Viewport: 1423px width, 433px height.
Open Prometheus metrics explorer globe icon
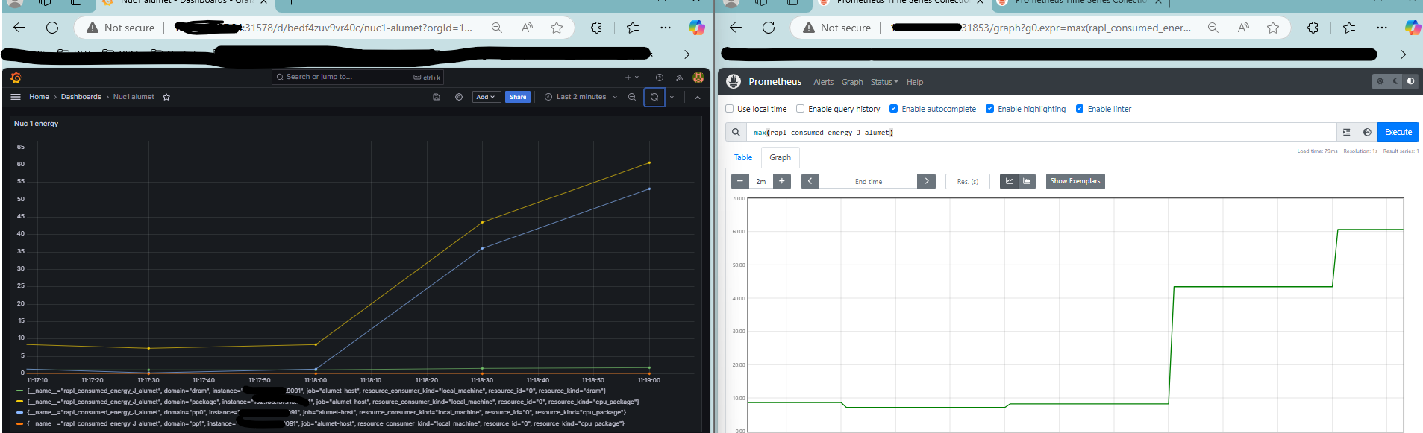(1367, 132)
